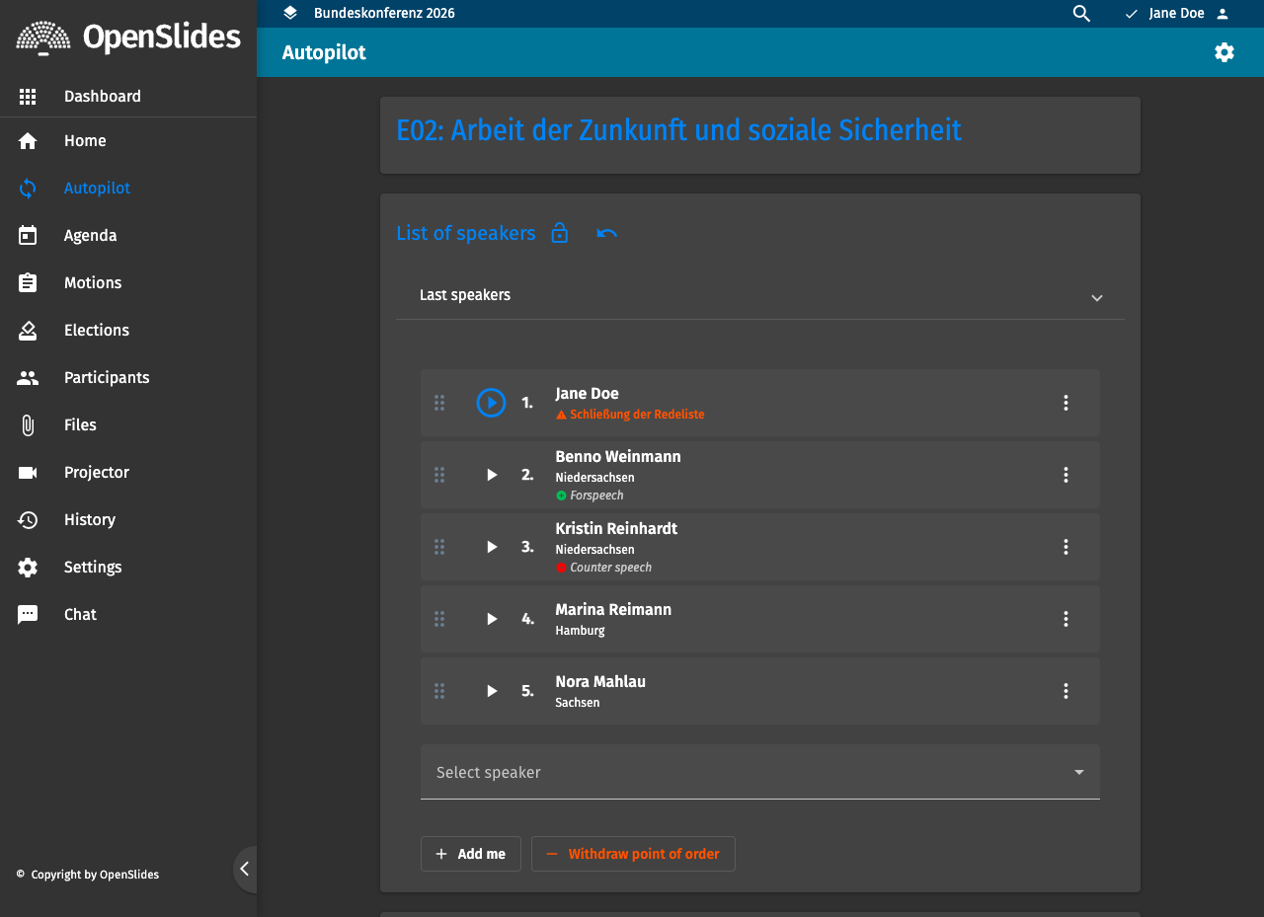
Task: Open the E02 Arbeit der Zunkunft title link
Action: coord(678,130)
